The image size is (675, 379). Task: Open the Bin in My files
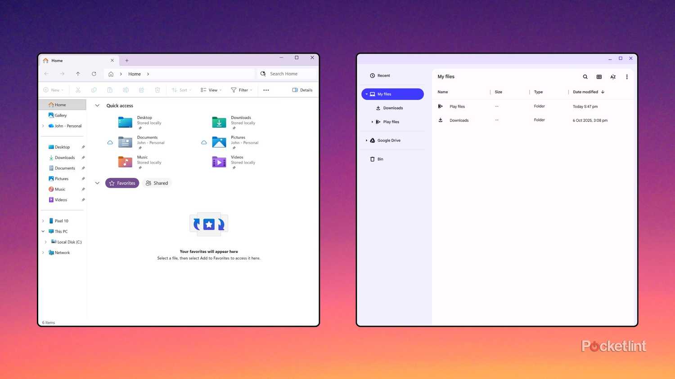[380, 159]
